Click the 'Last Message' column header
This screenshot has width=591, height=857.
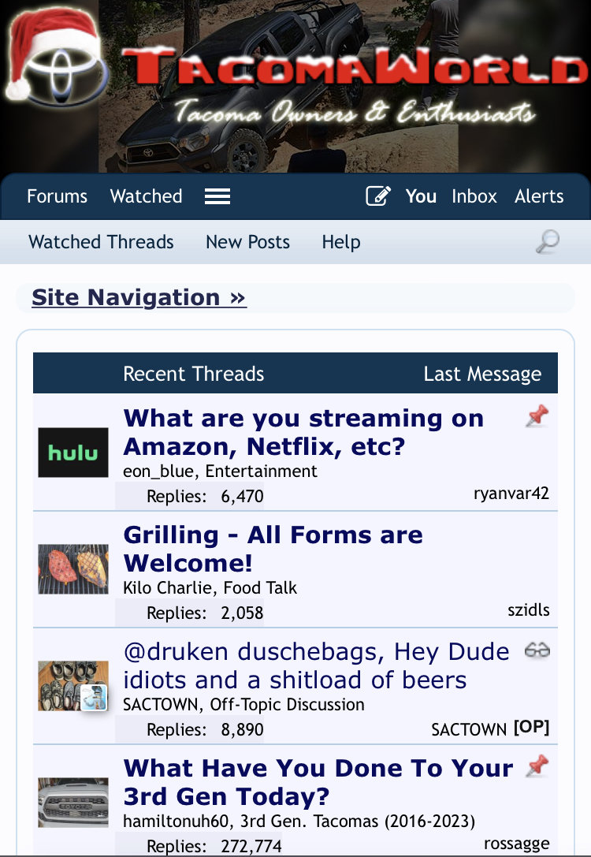pyautogui.click(x=483, y=374)
